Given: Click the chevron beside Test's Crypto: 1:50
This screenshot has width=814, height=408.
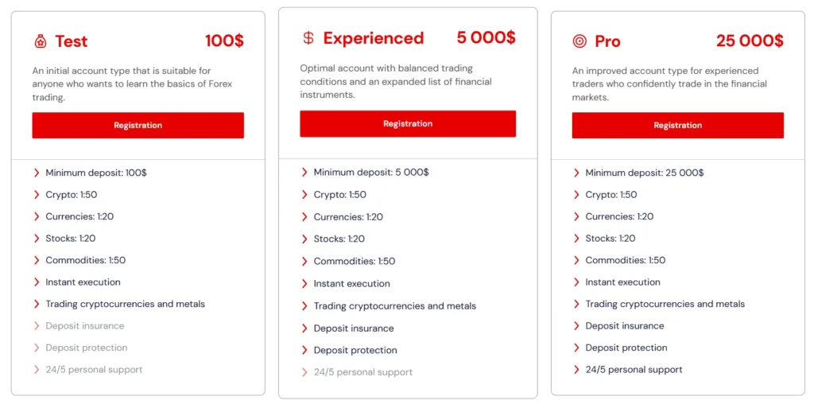Looking at the screenshot, I should click(37, 195).
